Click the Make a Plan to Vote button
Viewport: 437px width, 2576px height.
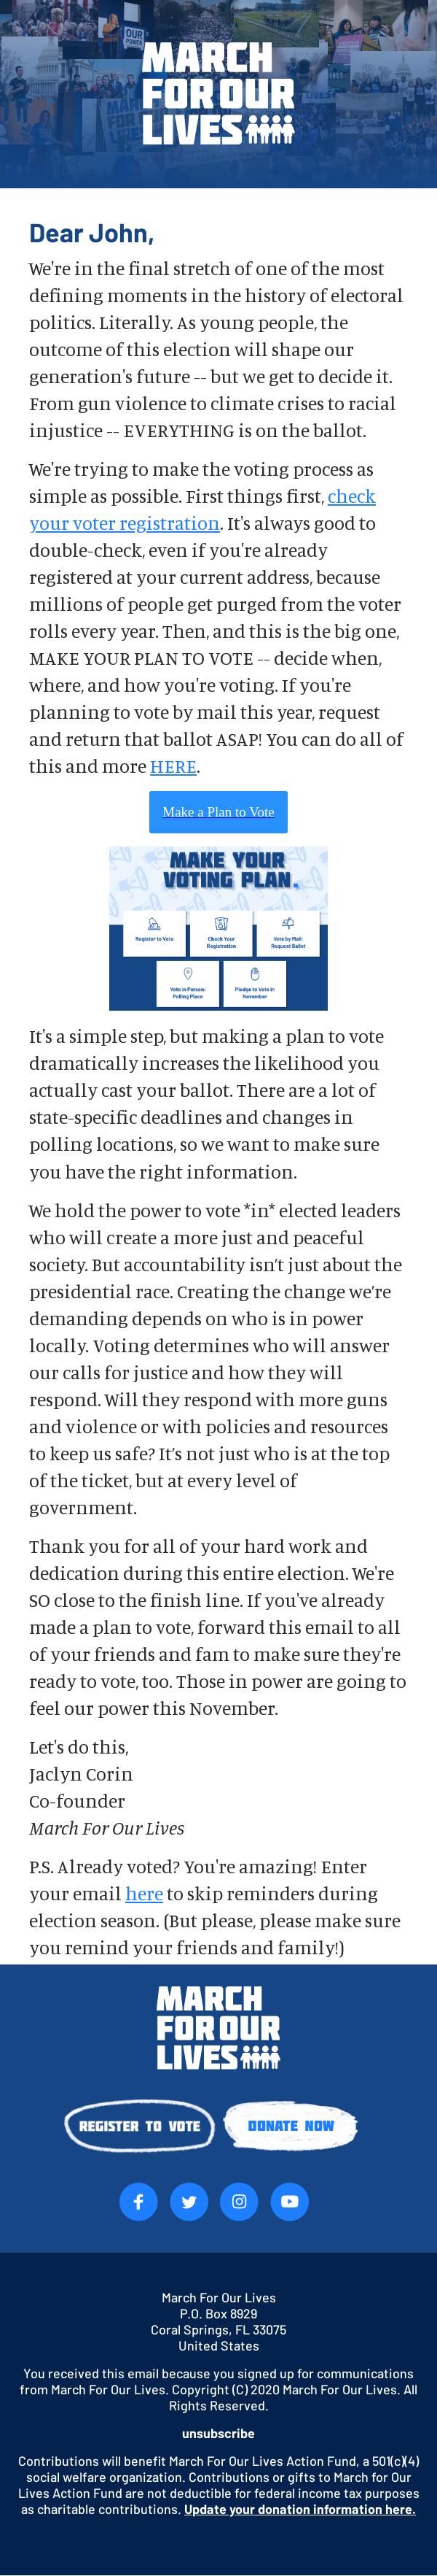pyautogui.click(x=219, y=812)
